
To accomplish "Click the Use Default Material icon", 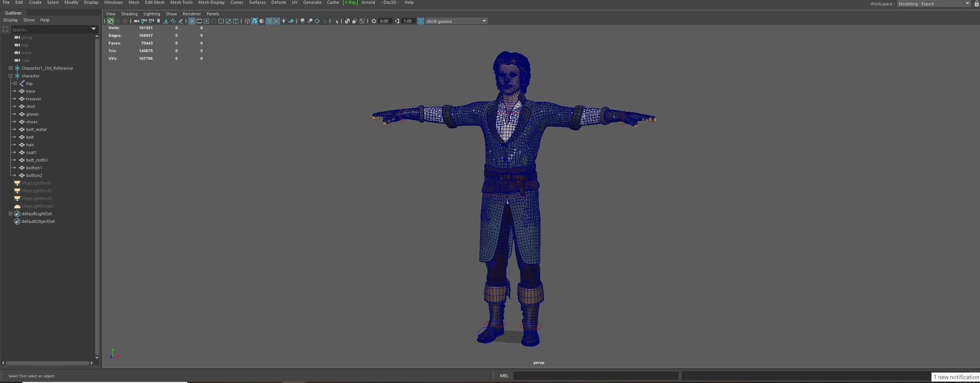I will 262,21.
